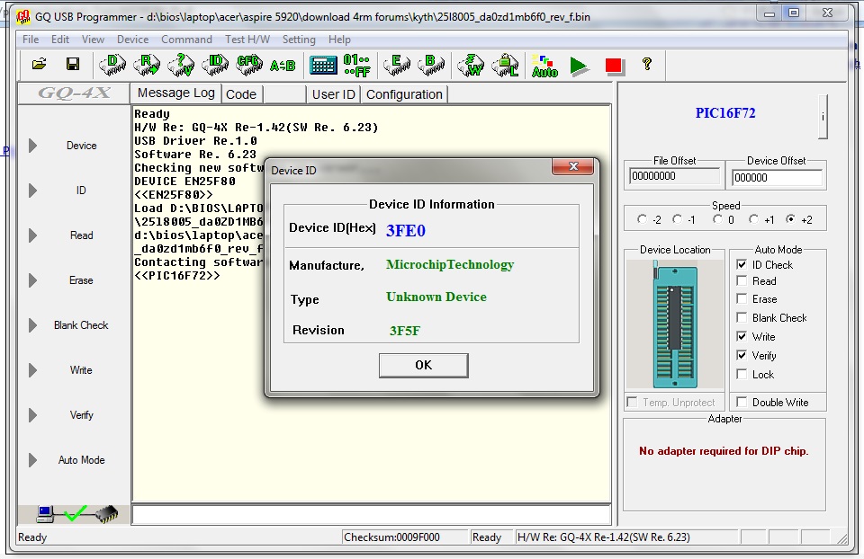Select speed 0 radio button
Screen dimensions: 864x559
click(717, 219)
